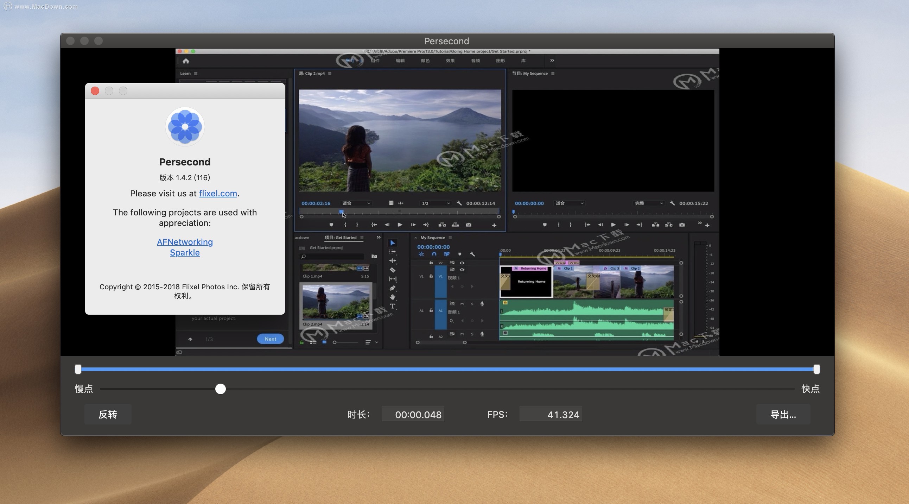
Task: Open the AFNetworking link
Action: tap(185, 242)
